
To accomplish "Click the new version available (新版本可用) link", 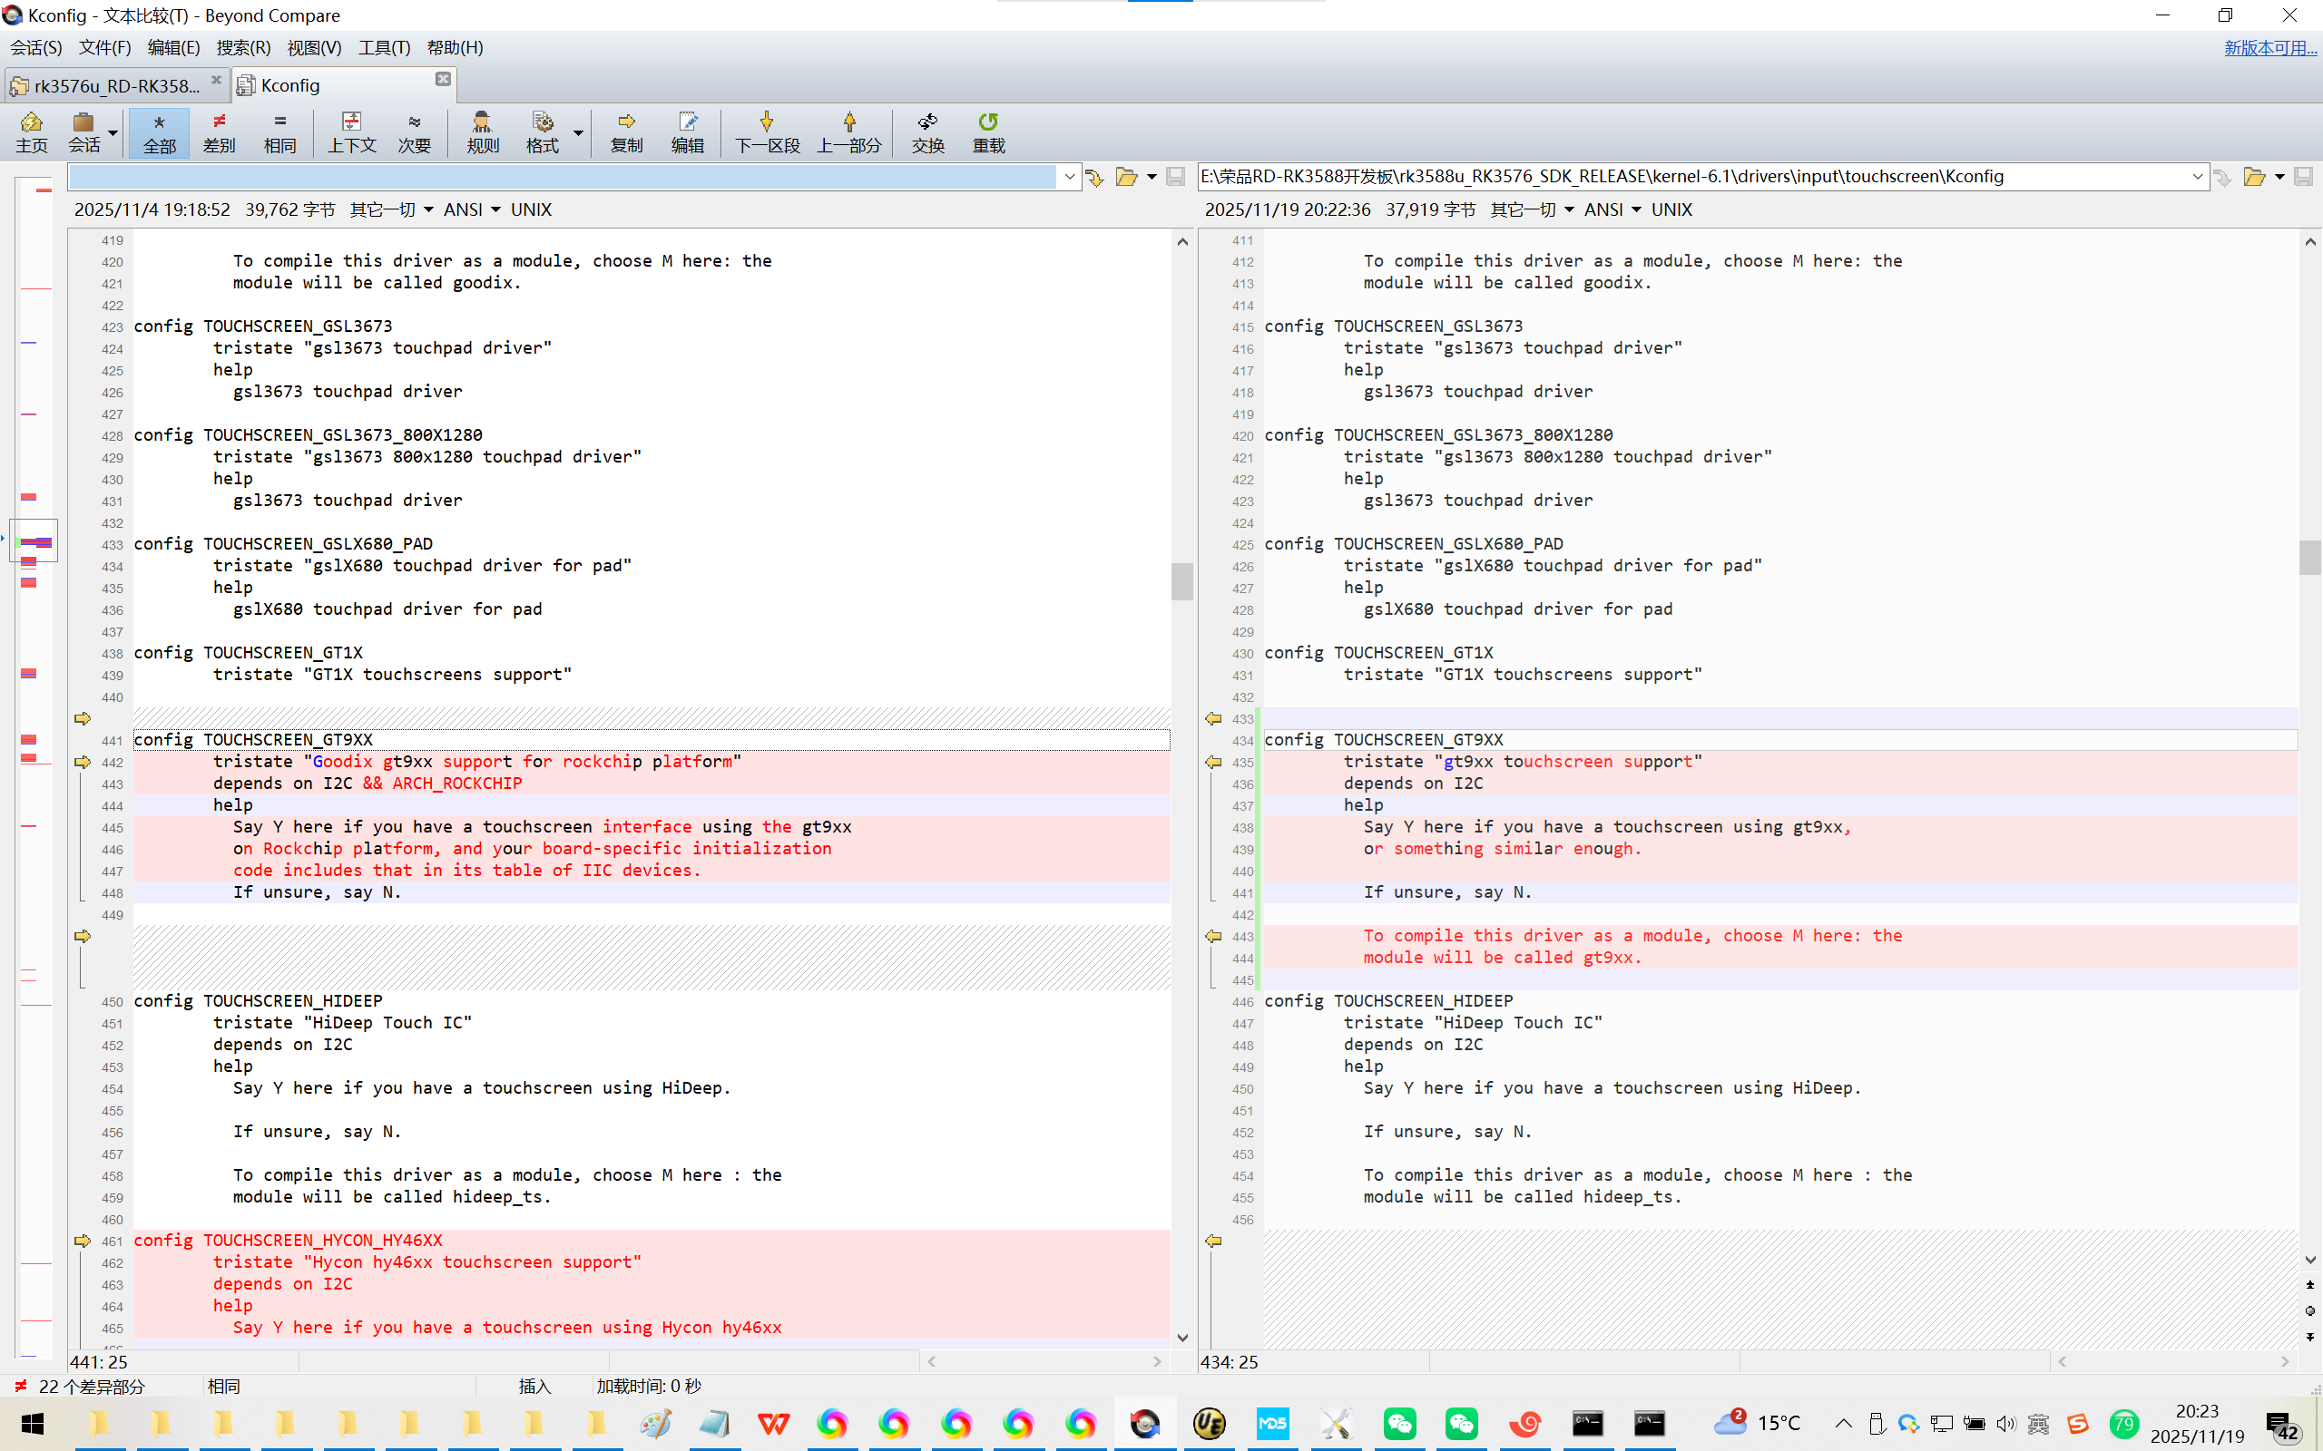I will 2269,47.
